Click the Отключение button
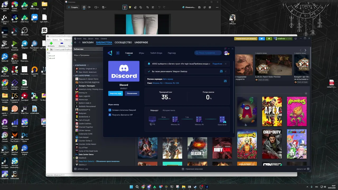This screenshot has width=338, height=190. [132, 93]
